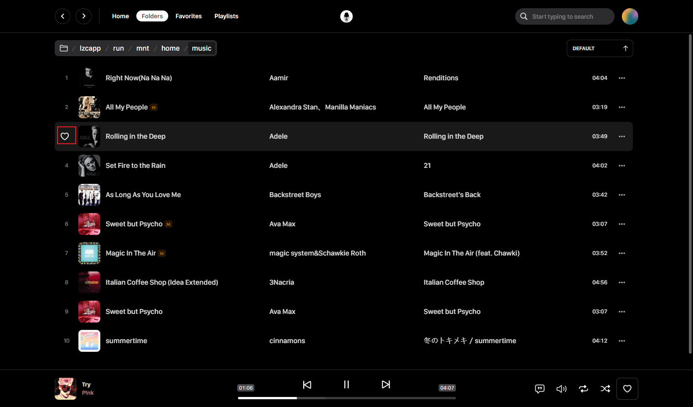This screenshot has height=407, width=693.
Task: Navigate to mnt folder in breadcrumb
Action: tap(143, 48)
